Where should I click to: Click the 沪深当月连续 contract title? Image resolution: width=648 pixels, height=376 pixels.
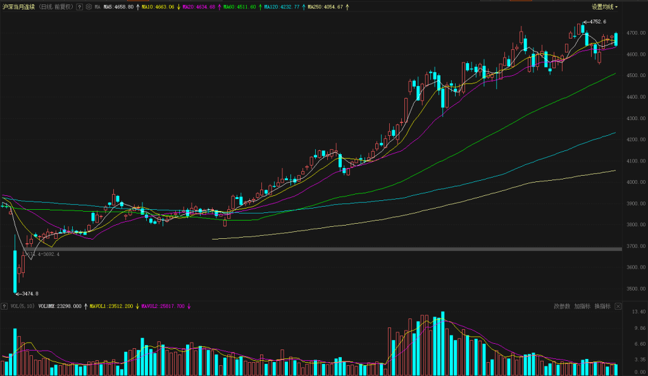[x=19, y=7]
